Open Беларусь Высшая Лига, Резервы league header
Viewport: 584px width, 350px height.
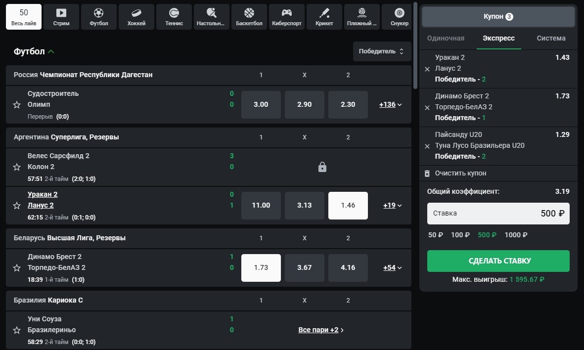[x=209, y=238]
